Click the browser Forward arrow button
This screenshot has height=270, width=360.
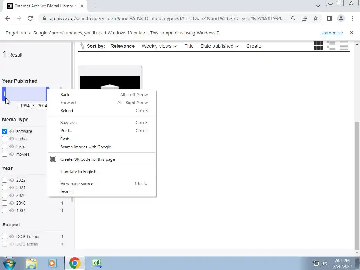[19, 18]
